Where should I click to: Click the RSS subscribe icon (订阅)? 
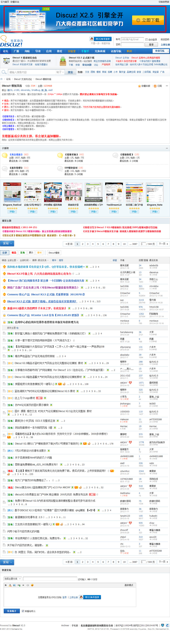click(x=155, y=86)
